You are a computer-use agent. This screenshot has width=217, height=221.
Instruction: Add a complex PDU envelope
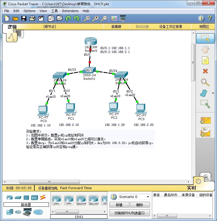(205, 132)
